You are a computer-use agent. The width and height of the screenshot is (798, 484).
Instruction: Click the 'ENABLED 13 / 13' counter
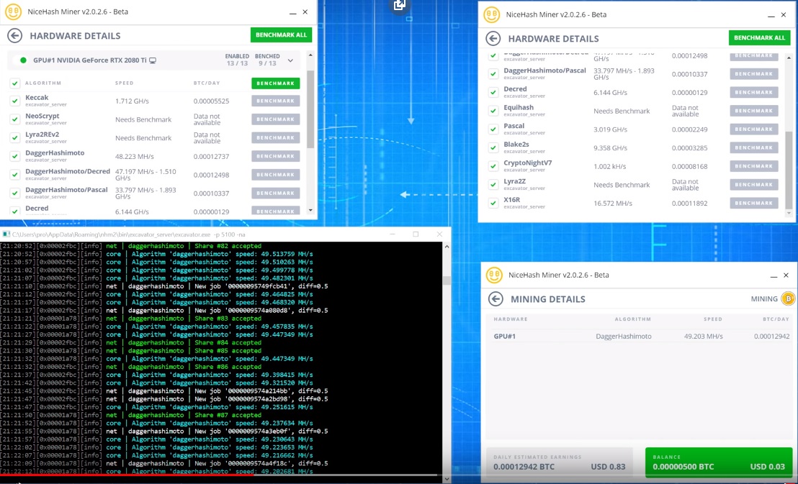(237, 60)
